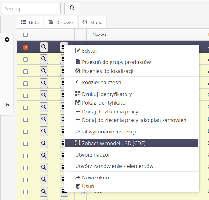The image size is (209, 200).
Task: Check the checkbox in the second table row
Action: 25,59
